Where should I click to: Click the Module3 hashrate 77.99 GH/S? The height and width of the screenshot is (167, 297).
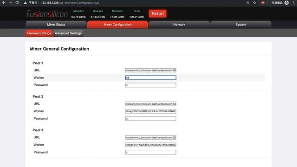117,17
